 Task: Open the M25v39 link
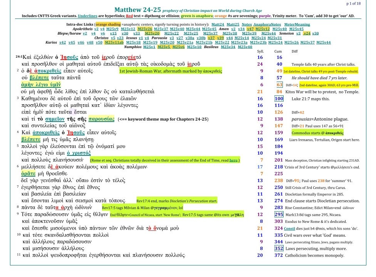(249, 33)
